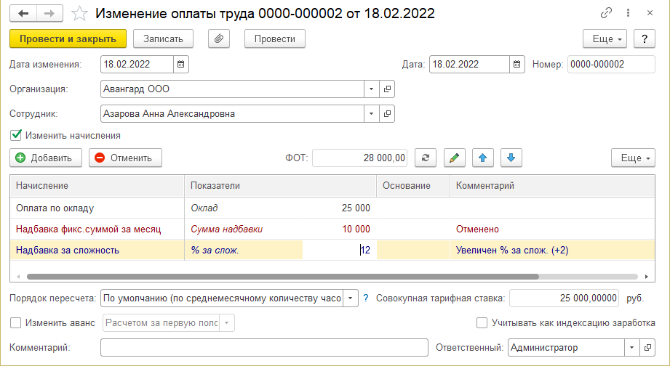The height and width of the screenshot is (366, 670).
Task: Click the green pencil edit icon
Action: pyautogui.click(x=454, y=158)
